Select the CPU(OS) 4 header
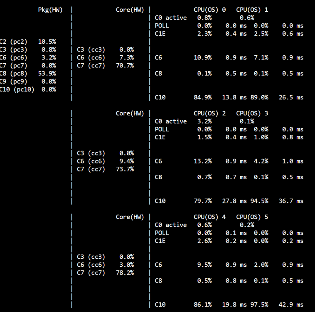The height and width of the screenshot is (312, 315). pos(209,217)
